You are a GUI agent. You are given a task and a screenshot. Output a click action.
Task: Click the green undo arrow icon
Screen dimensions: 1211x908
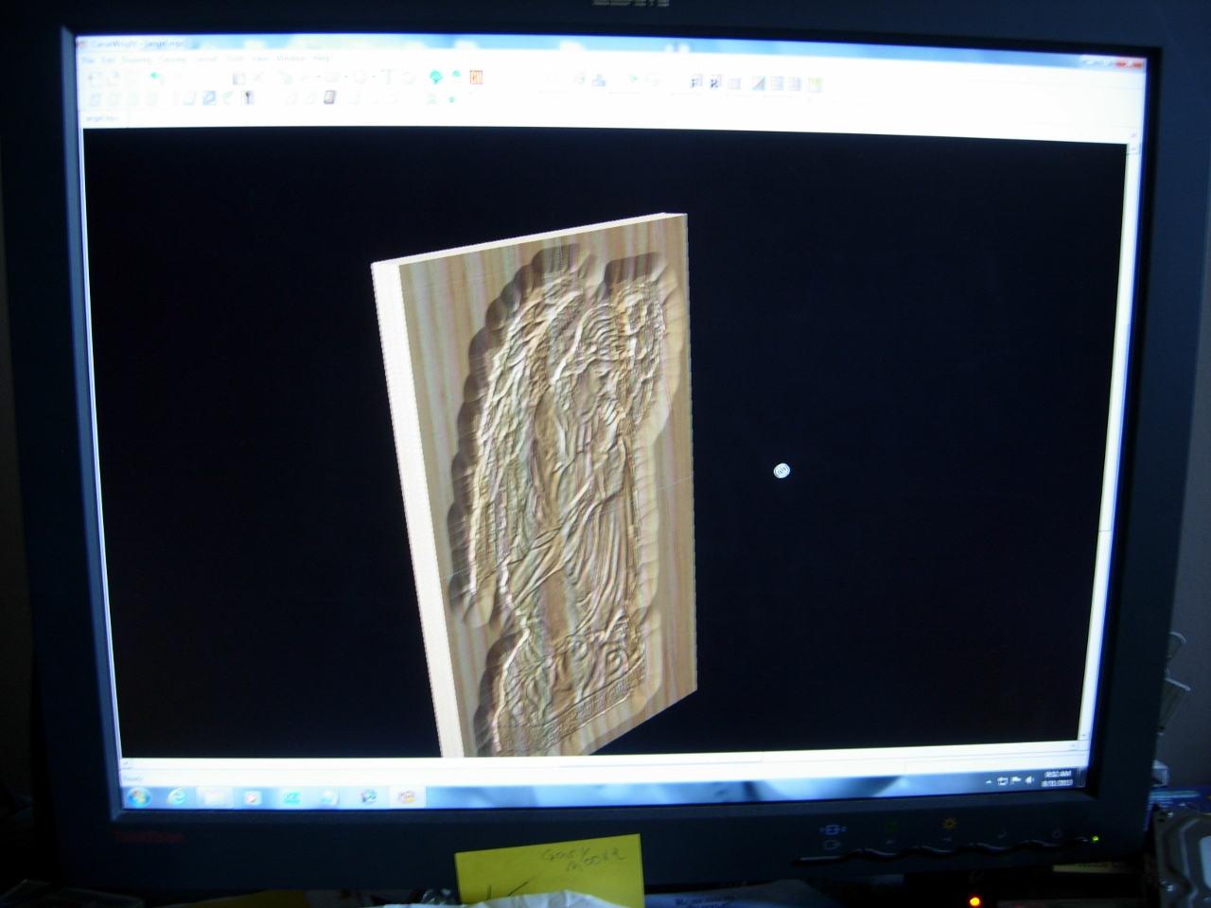[157, 78]
